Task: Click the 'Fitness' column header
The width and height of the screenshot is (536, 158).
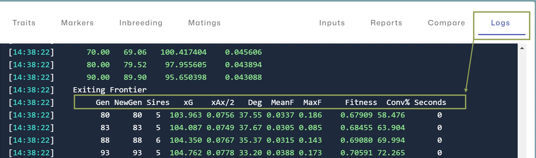Action: tap(361, 102)
